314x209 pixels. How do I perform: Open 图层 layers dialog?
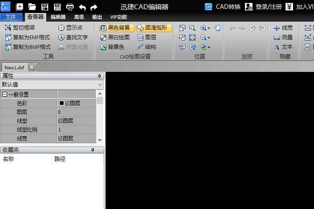pos(147,37)
